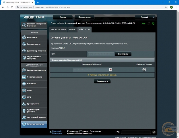
Task: Select the Parental Control (Родительский контроль) lock icon
Action: [24, 57]
